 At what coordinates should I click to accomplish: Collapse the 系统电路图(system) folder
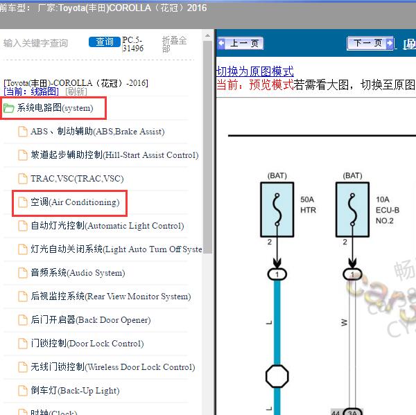tap(55, 108)
